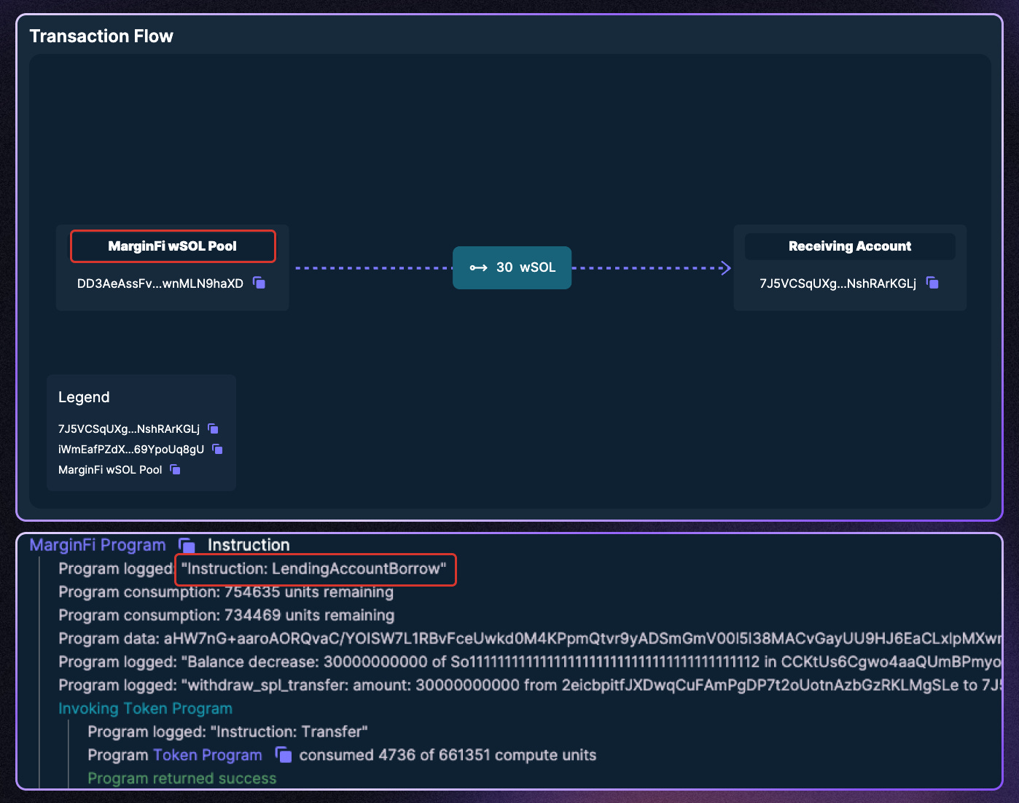Image resolution: width=1019 pixels, height=803 pixels.
Task: Click the "Instruction: LendingAccountBorrow" log text
Action: (314, 569)
